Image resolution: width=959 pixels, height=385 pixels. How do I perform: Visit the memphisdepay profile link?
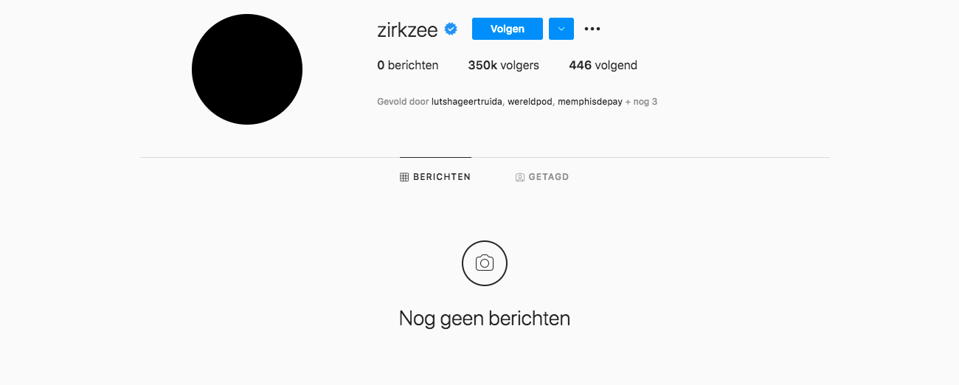point(590,102)
